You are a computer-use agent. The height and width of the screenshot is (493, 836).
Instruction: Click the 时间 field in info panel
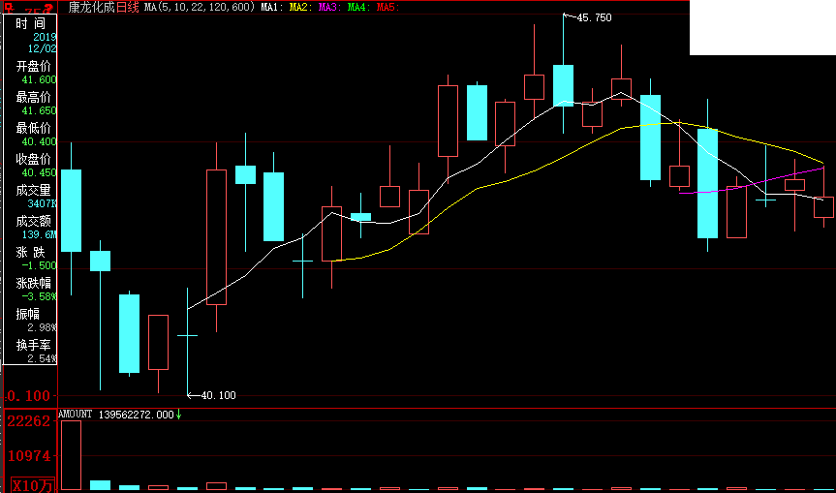[x=30, y=22]
